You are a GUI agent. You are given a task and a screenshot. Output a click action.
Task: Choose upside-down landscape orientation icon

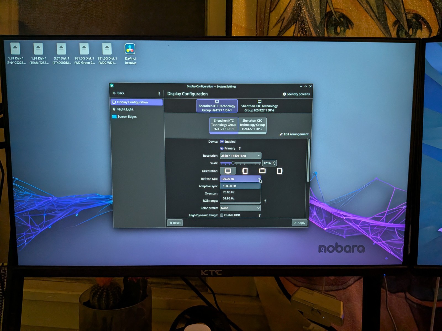click(262, 171)
